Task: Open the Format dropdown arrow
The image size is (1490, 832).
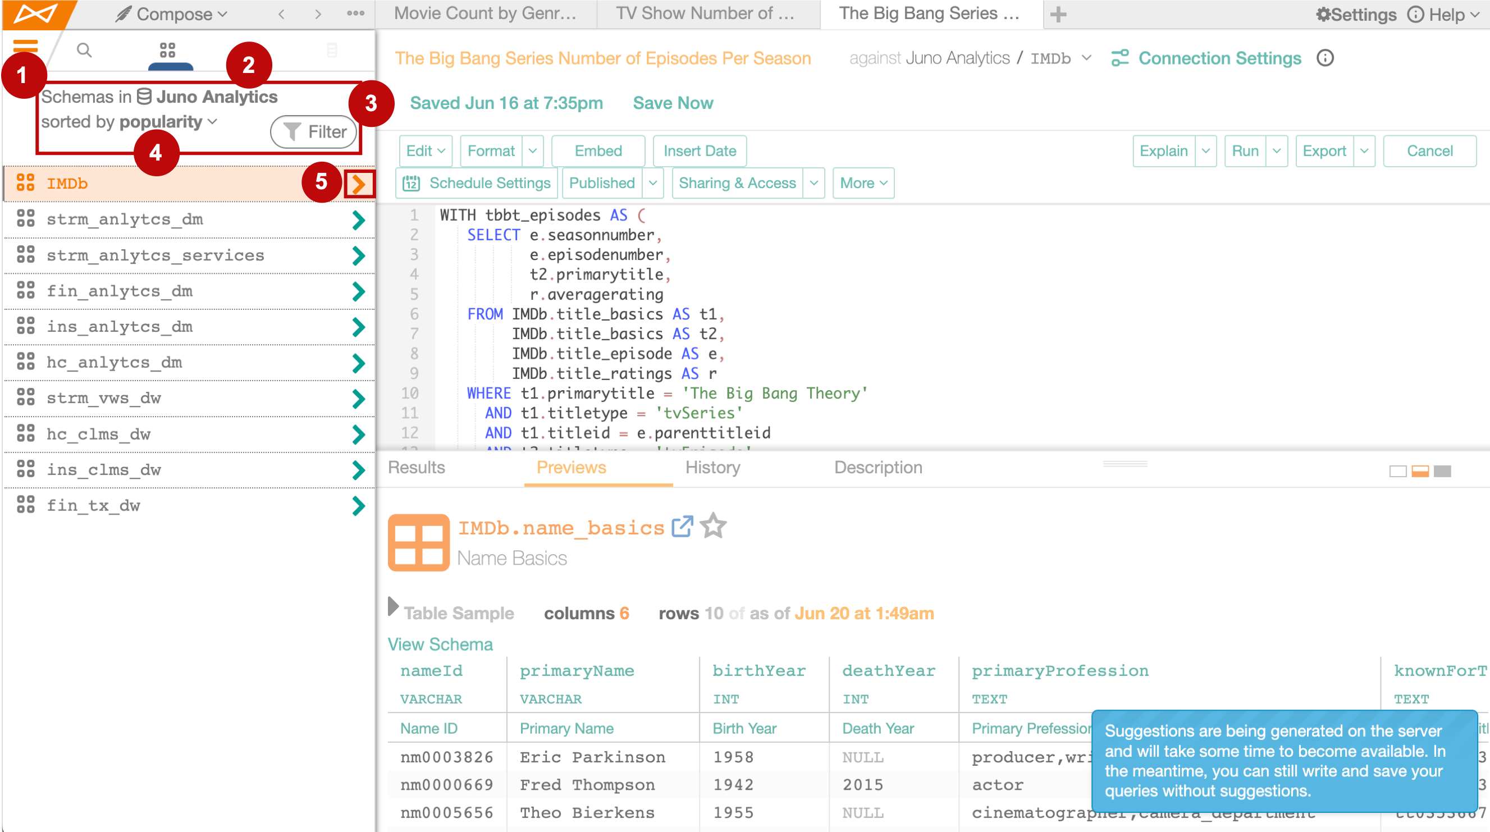Action: pyautogui.click(x=533, y=151)
